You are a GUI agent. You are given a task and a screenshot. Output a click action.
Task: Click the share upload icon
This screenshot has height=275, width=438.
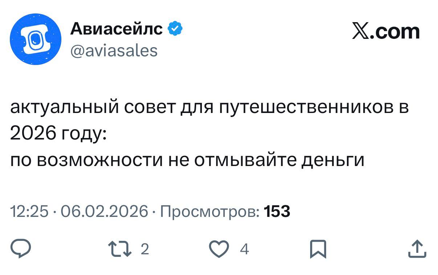[x=417, y=249]
